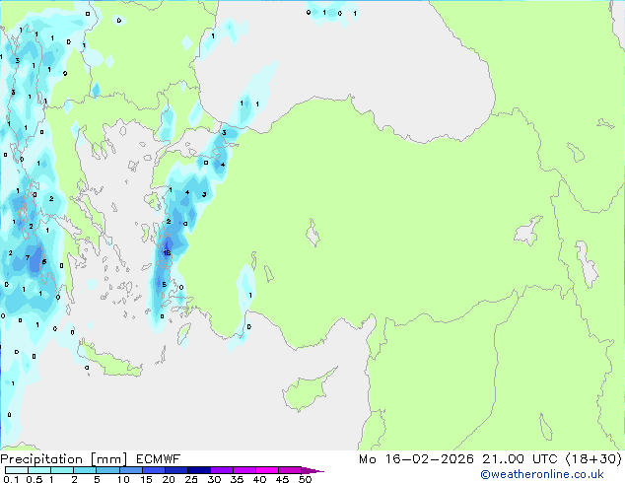This screenshot has height=483, width=625.
Task: Click the '(18+30)' forecast run label
Action: 593,459
